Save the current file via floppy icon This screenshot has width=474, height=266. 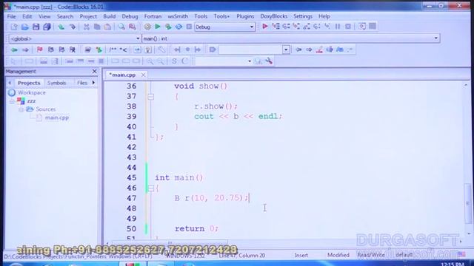pos(36,27)
